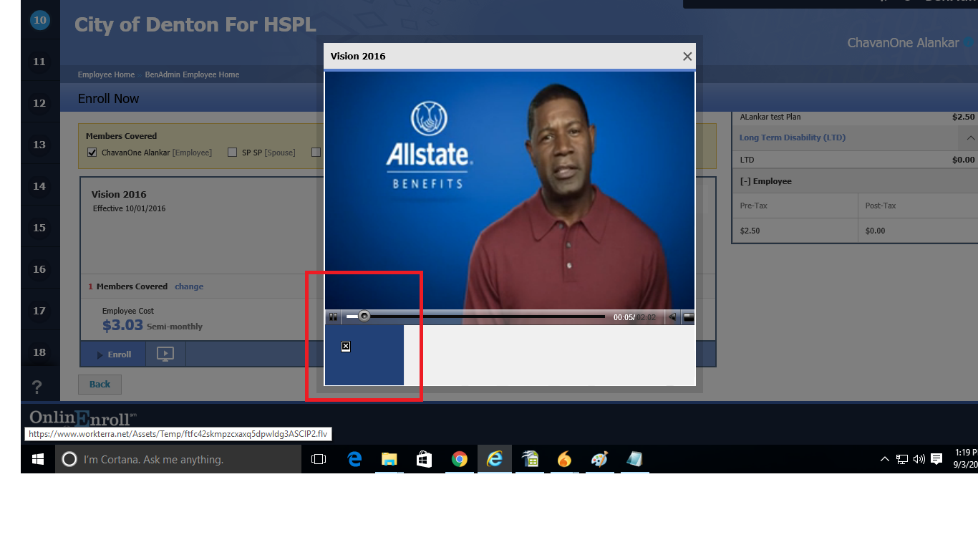Click the video elapsed time 00:05

pos(623,317)
